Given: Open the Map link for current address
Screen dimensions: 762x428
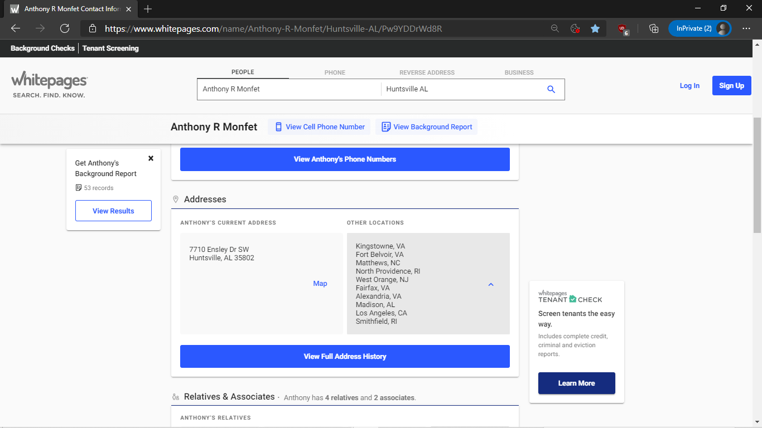Looking at the screenshot, I should (320, 284).
